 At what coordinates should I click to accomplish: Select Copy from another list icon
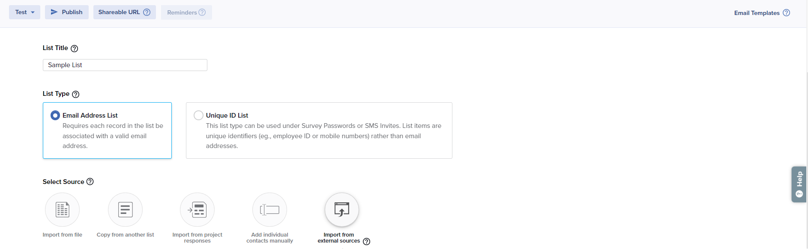point(125,210)
